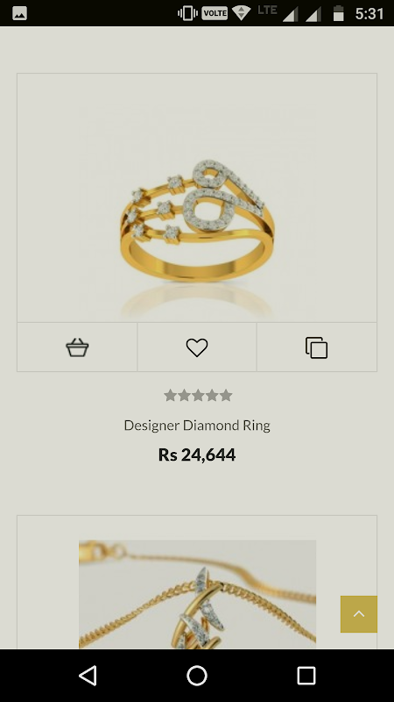Viewport: 394px width, 702px height.
Task: Open the Designer Diamond Ring title link
Action: (x=197, y=426)
